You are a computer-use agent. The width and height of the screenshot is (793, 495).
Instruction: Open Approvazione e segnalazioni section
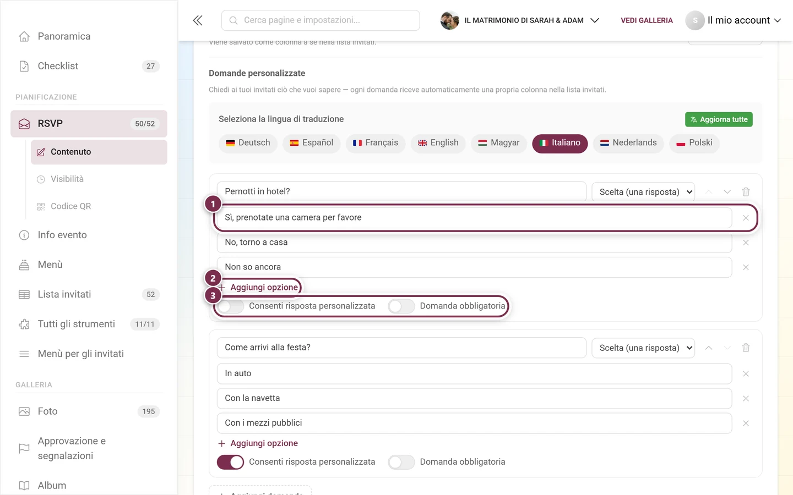click(89, 448)
